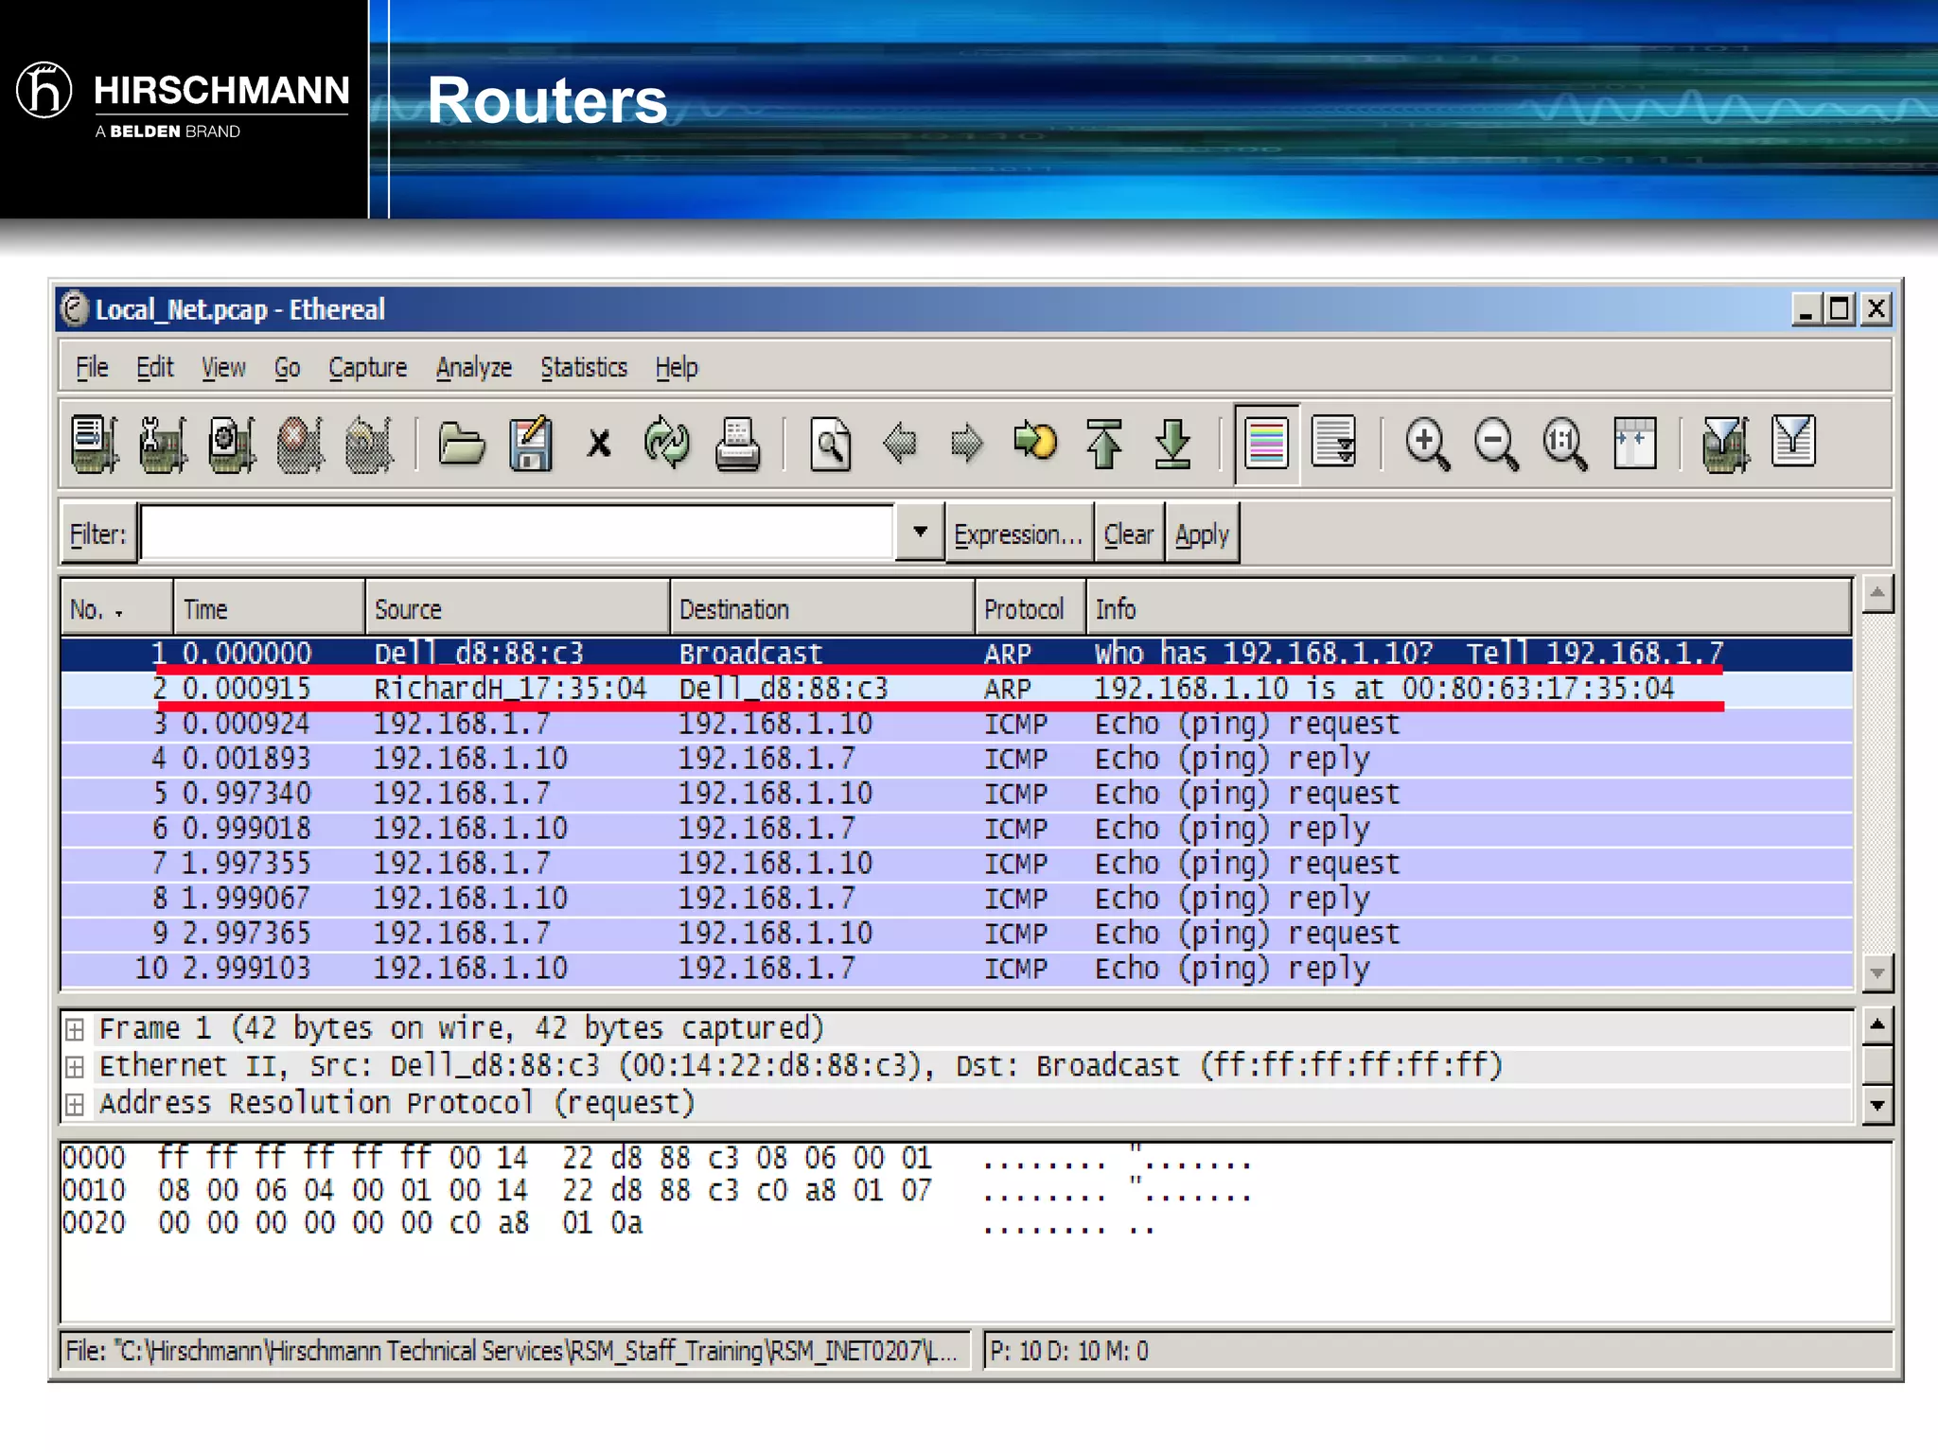Click packet details scrollbar up arrow
The width and height of the screenshot is (1938, 1453).
click(1877, 1025)
